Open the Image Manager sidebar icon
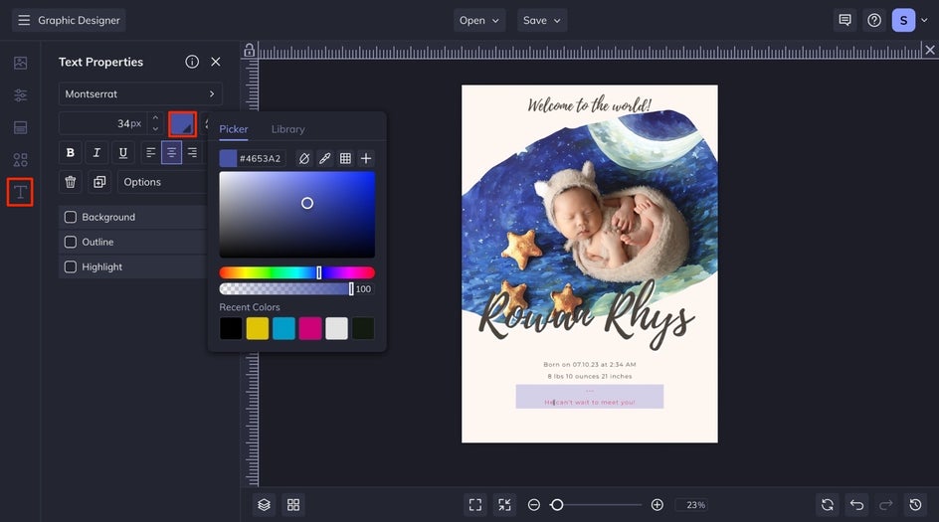The height and width of the screenshot is (522, 939). click(x=20, y=63)
